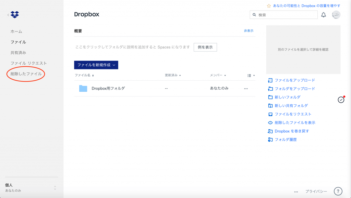Go to ホーム in sidebar
Viewport: 351px width, 198px height.
tap(16, 31)
